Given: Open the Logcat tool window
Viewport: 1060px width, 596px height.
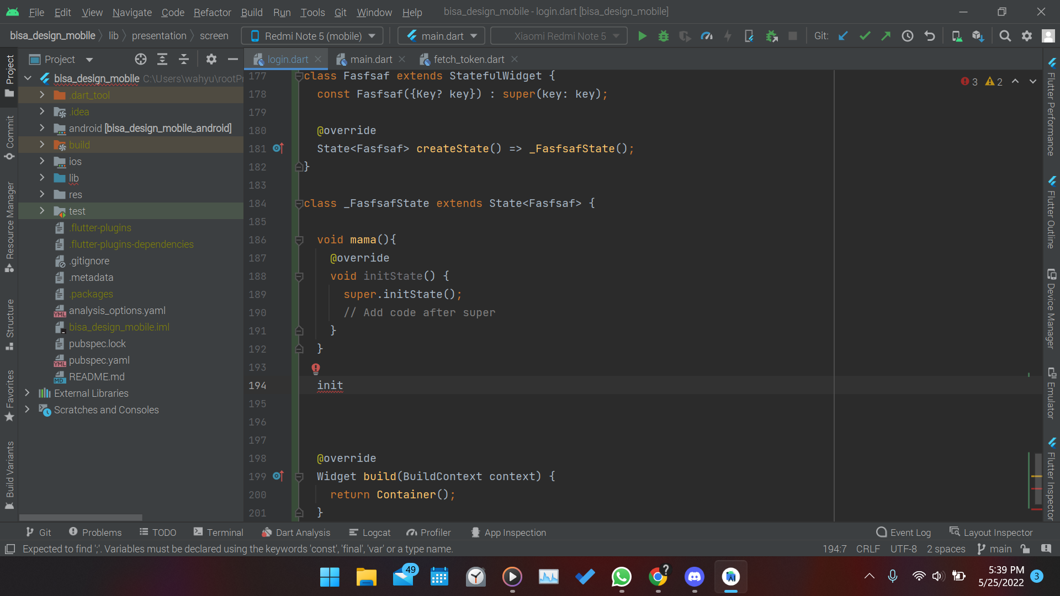Looking at the screenshot, I should point(369,532).
